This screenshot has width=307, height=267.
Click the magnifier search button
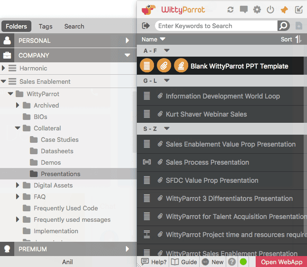(283, 26)
